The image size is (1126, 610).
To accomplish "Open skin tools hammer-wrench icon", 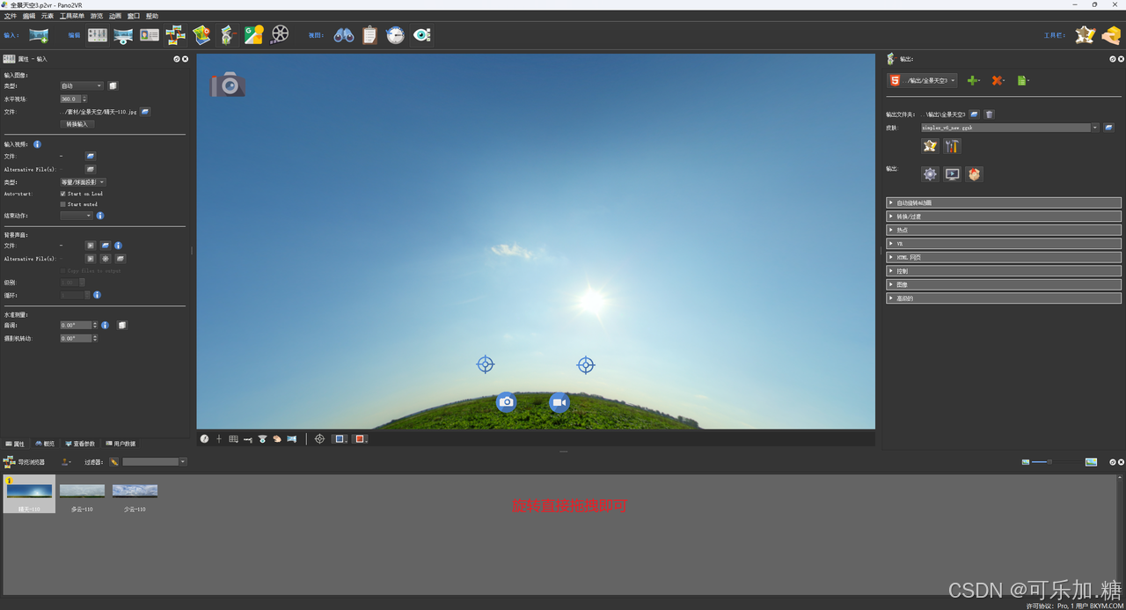I will coord(952,146).
